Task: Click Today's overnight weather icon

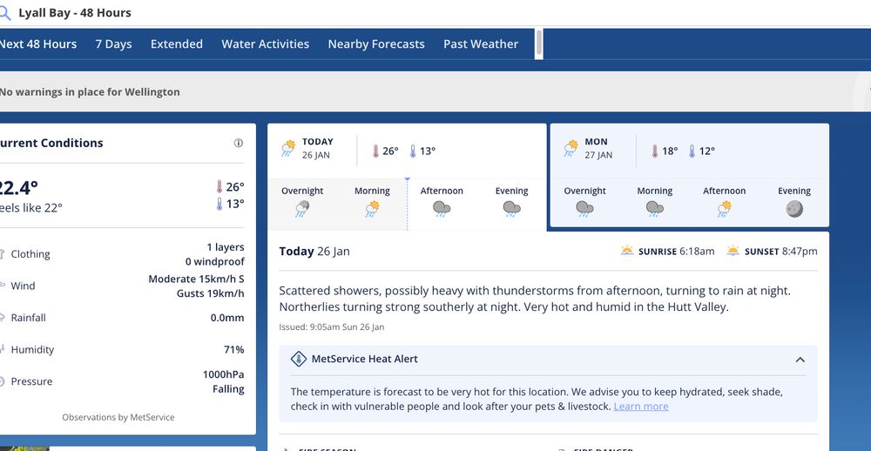Action: [x=302, y=209]
